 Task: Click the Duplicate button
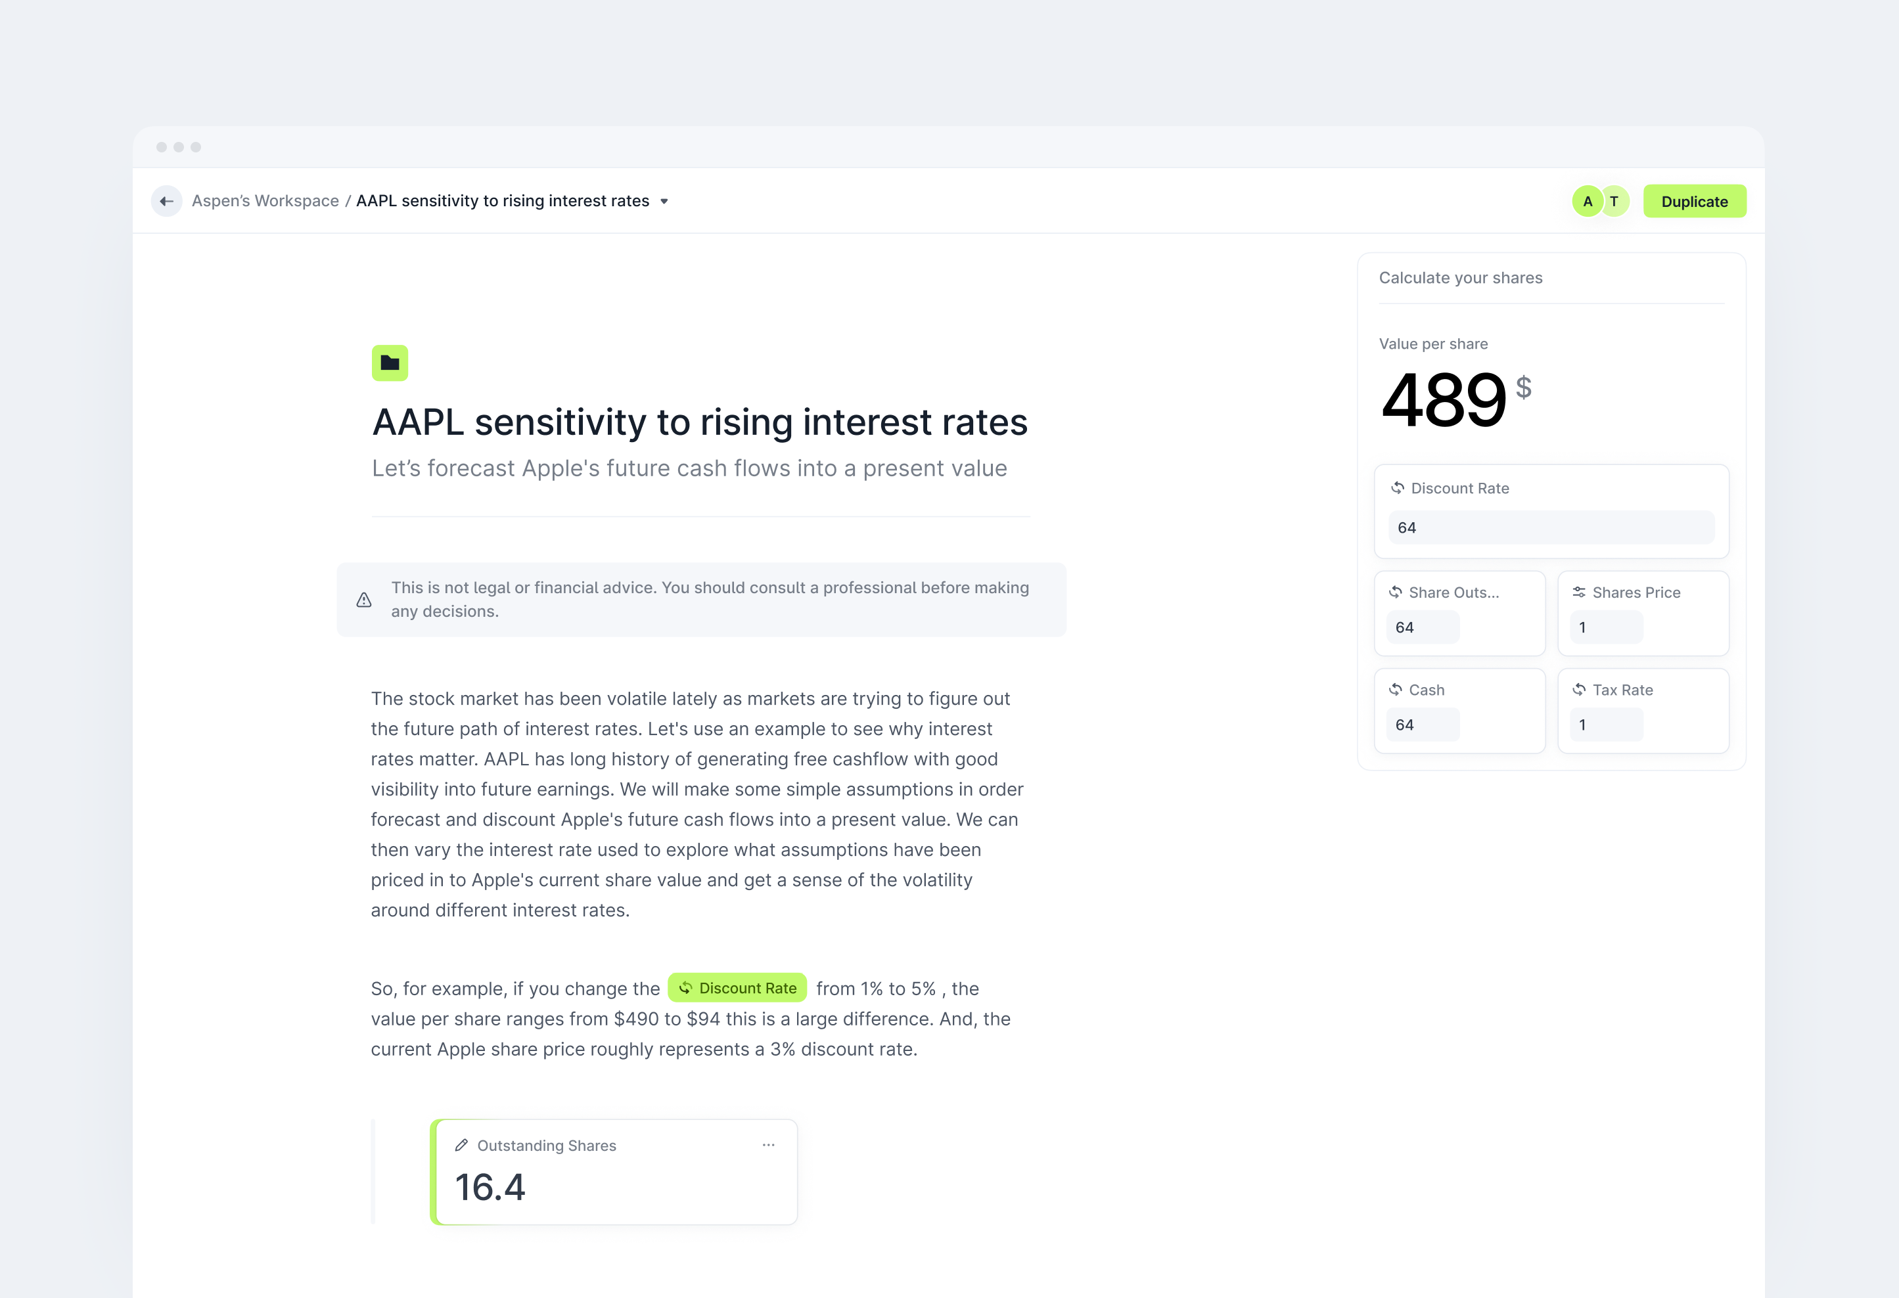(x=1694, y=201)
